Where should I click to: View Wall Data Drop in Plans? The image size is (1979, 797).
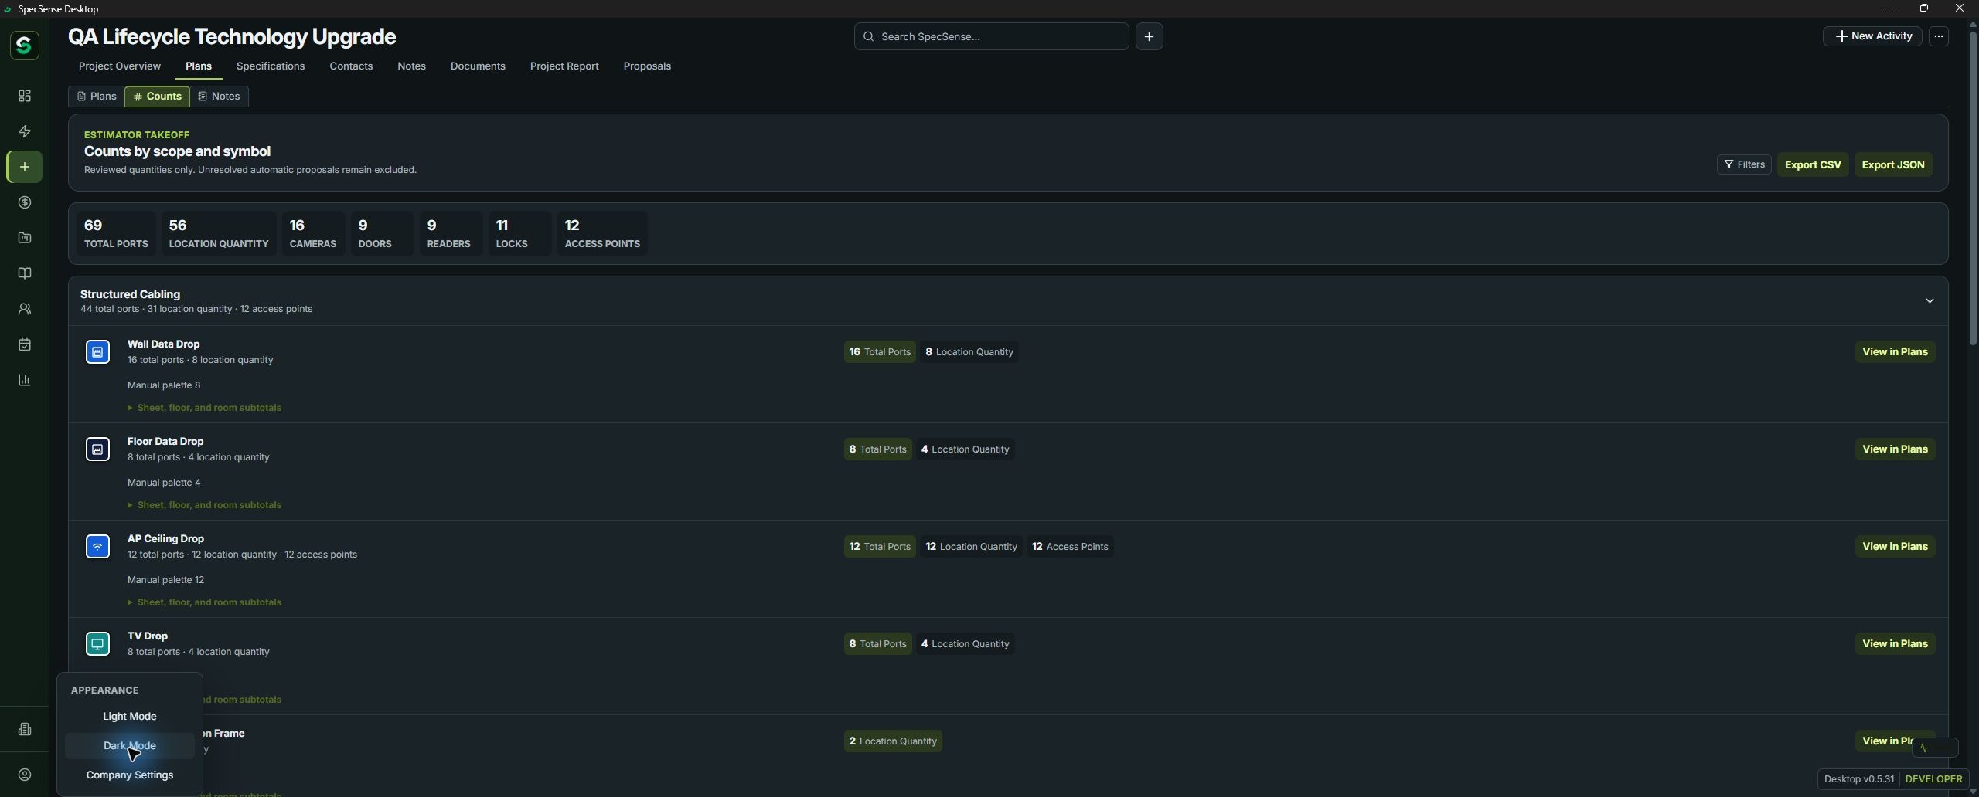pyautogui.click(x=1895, y=352)
